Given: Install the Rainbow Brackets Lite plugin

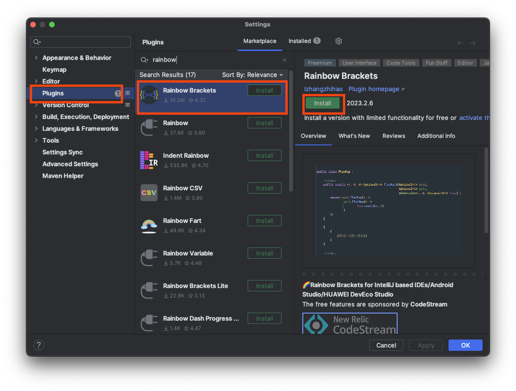Looking at the screenshot, I should [x=265, y=286].
